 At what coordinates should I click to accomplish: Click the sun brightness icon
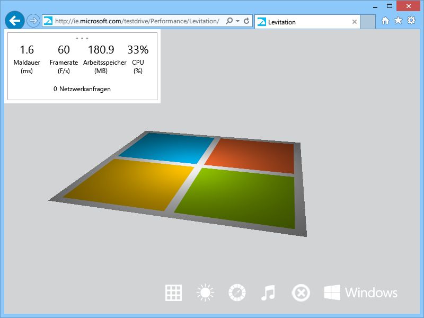[x=205, y=293]
